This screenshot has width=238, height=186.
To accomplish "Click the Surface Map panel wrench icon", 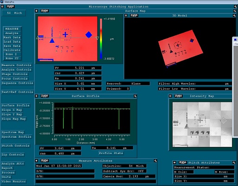I will [235, 11].
